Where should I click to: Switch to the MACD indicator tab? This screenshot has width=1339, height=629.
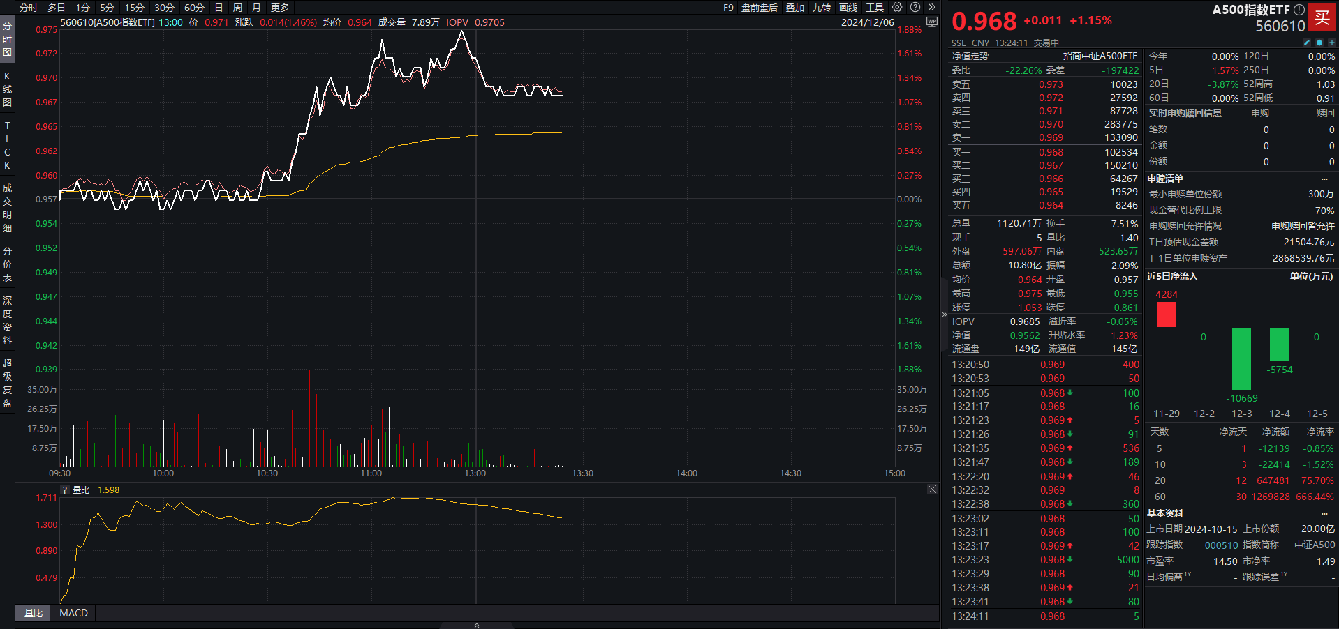coord(73,613)
